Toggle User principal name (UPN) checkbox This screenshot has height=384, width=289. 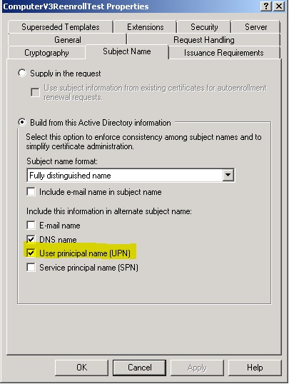pyautogui.click(x=31, y=253)
